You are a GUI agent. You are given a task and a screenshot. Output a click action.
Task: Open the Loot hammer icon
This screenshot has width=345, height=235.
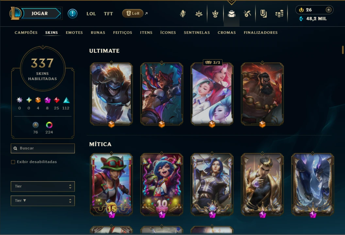point(247,14)
